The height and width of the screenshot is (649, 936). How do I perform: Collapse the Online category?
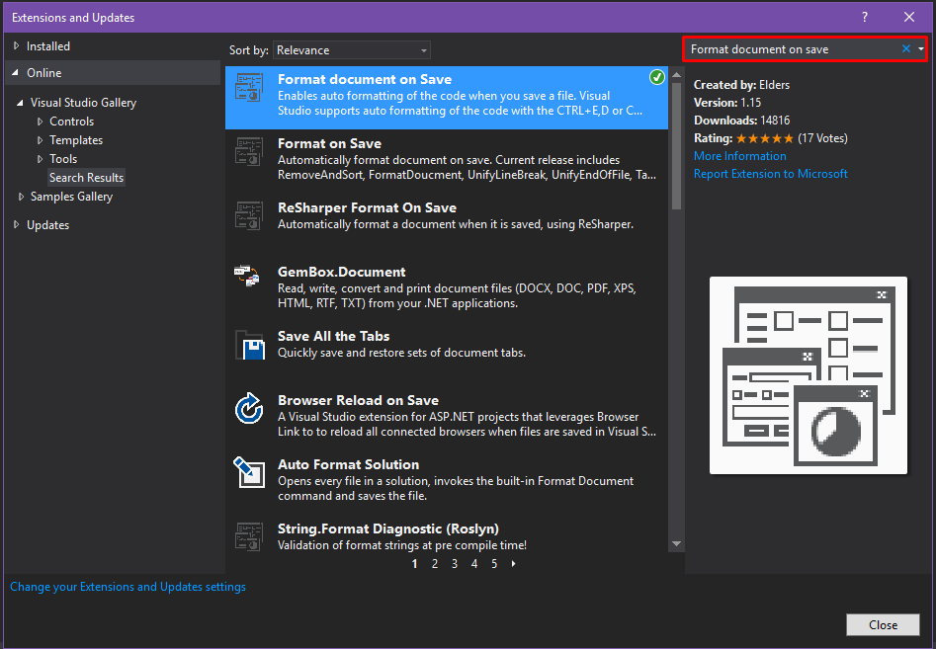[x=16, y=73]
